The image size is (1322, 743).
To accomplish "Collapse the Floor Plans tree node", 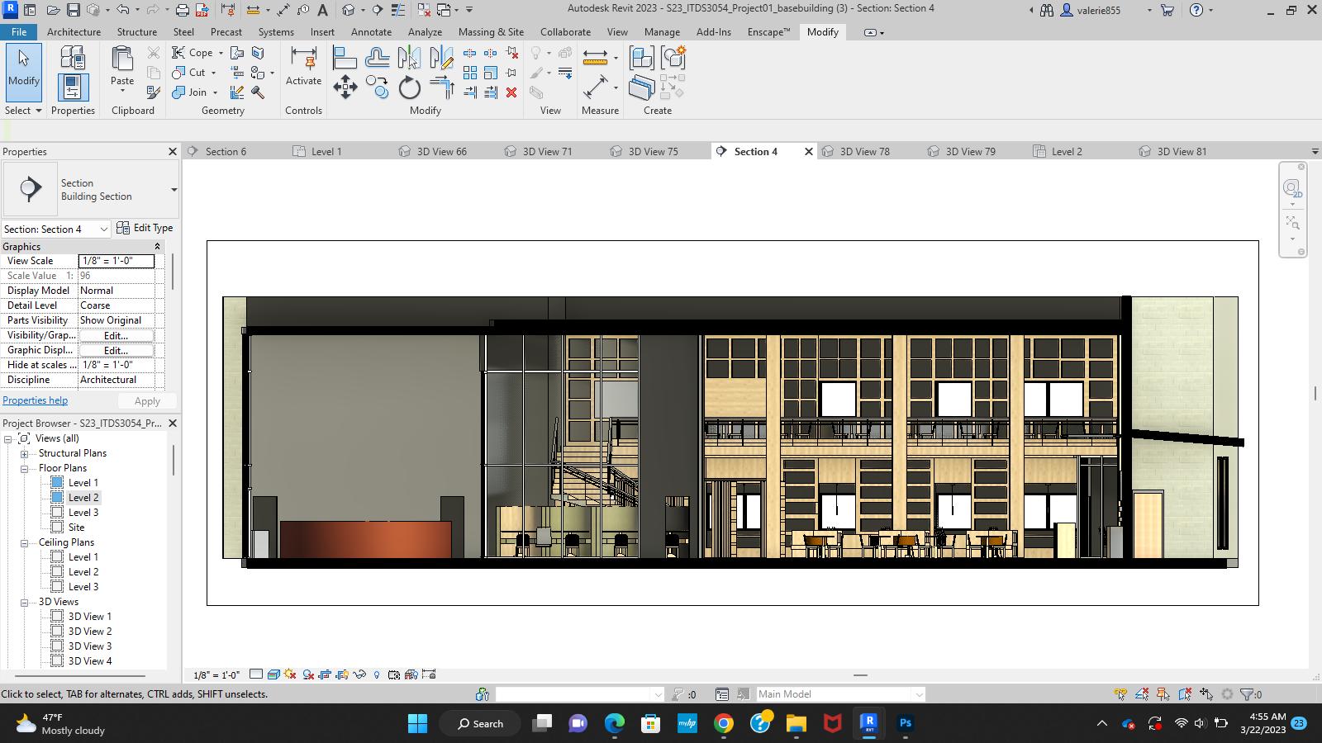I will tap(25, 468).
